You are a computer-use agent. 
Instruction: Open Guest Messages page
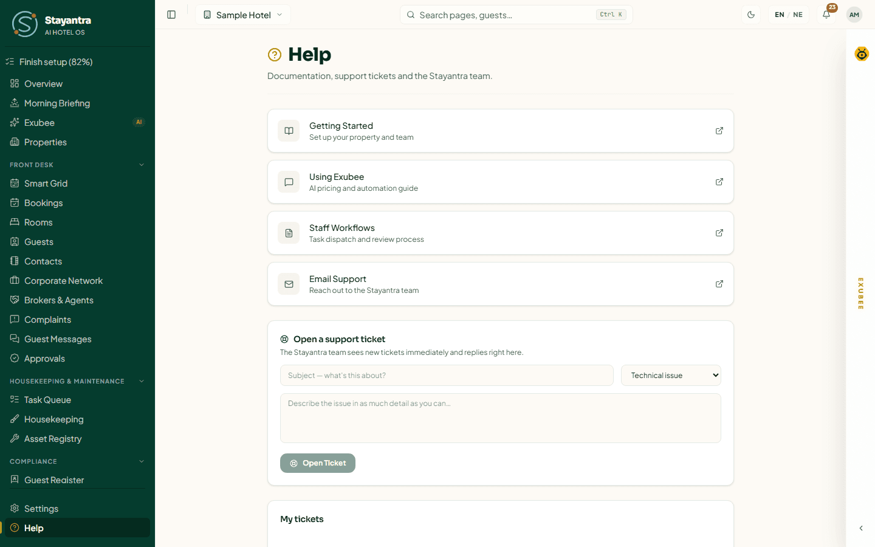pos(77,339)
